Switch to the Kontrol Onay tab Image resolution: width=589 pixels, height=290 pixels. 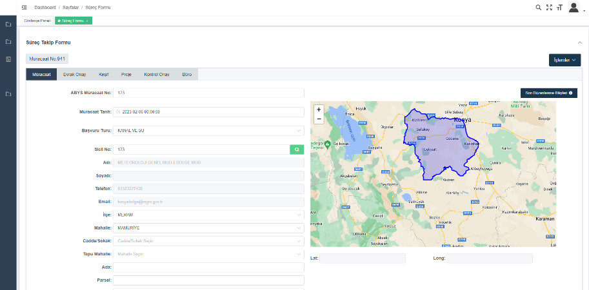pyautogui.click(x=156, y=74)
